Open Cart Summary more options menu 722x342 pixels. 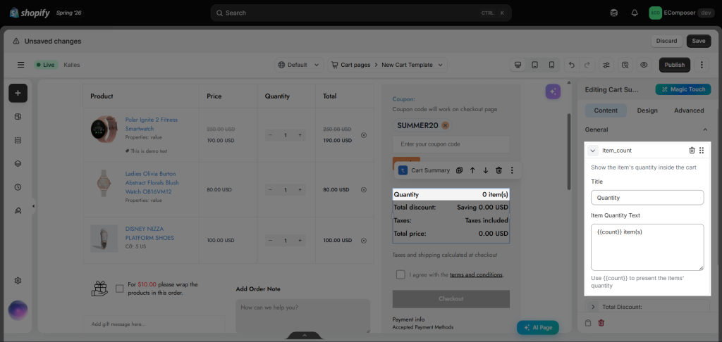point(512,170)
